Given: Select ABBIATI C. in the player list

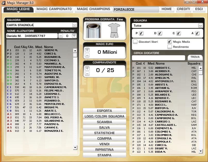Looking at the screenshot, I should 165,68.
